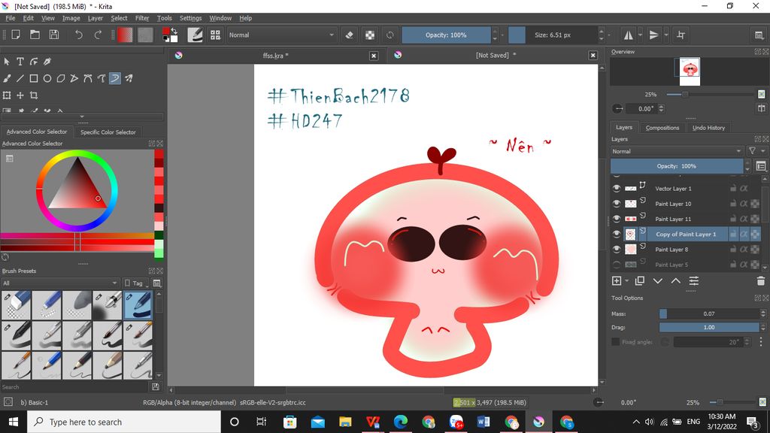Hide Vector Layer 1
The height and width of the screenshot is (433, 770).
coord(617,189)
